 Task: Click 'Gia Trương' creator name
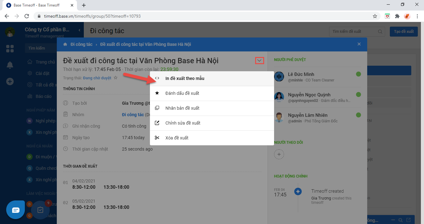click(133, 103)
